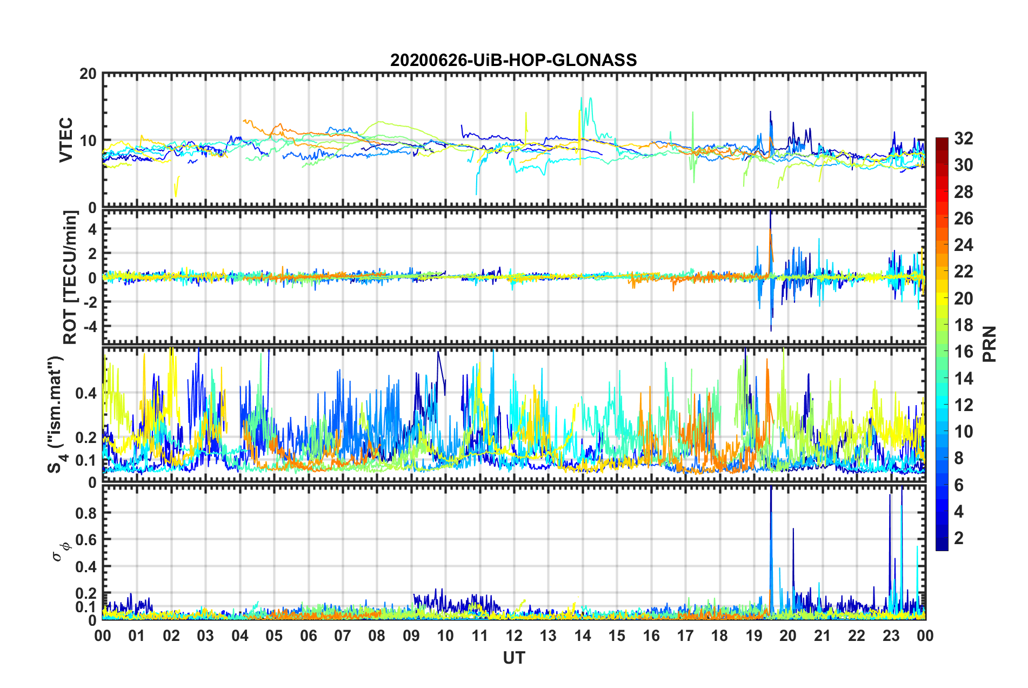Click the VTEC y-axis label
This screenshot has width=1028, height=688.
point(65,140)
